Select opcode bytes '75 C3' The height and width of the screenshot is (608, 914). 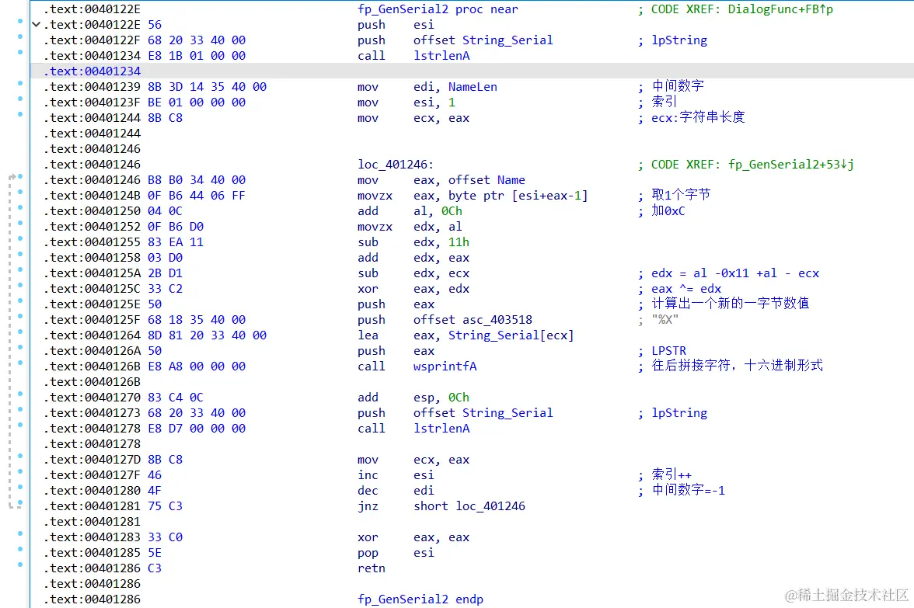(x=165, y=506)
